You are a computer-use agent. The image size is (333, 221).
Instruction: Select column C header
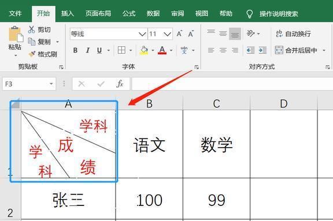(216, 104)
